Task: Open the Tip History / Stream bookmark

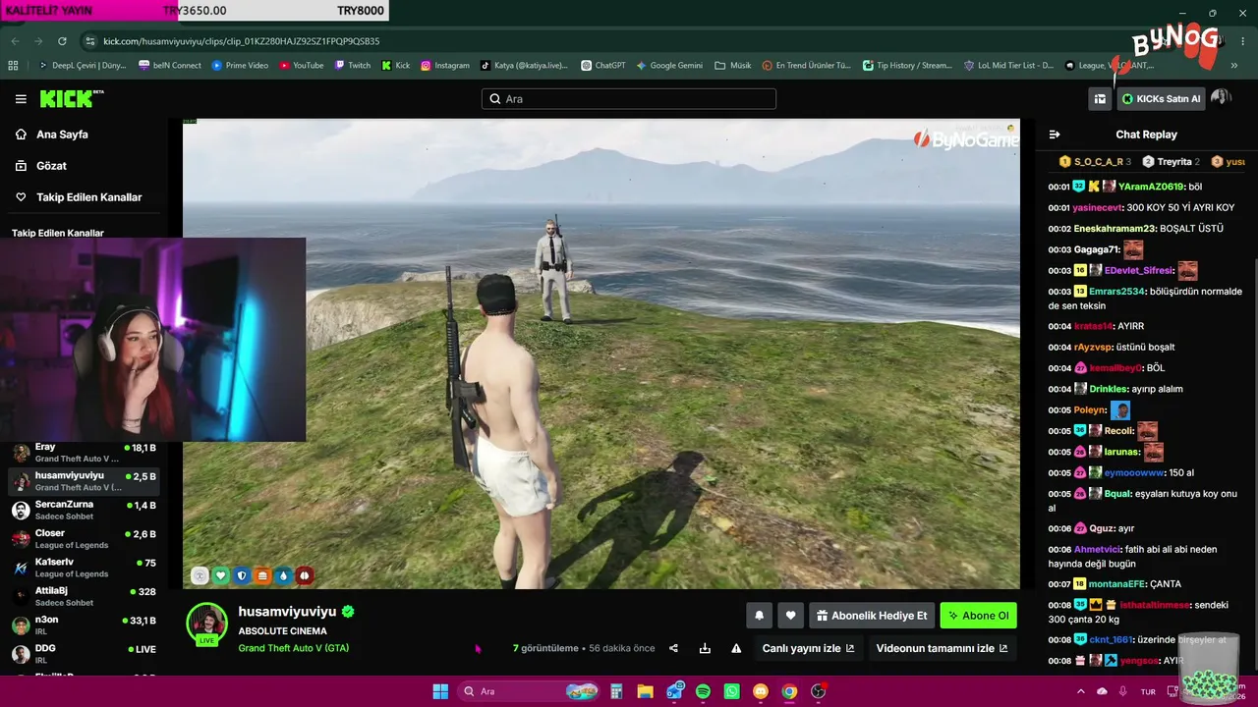Action: pos(907,66)
